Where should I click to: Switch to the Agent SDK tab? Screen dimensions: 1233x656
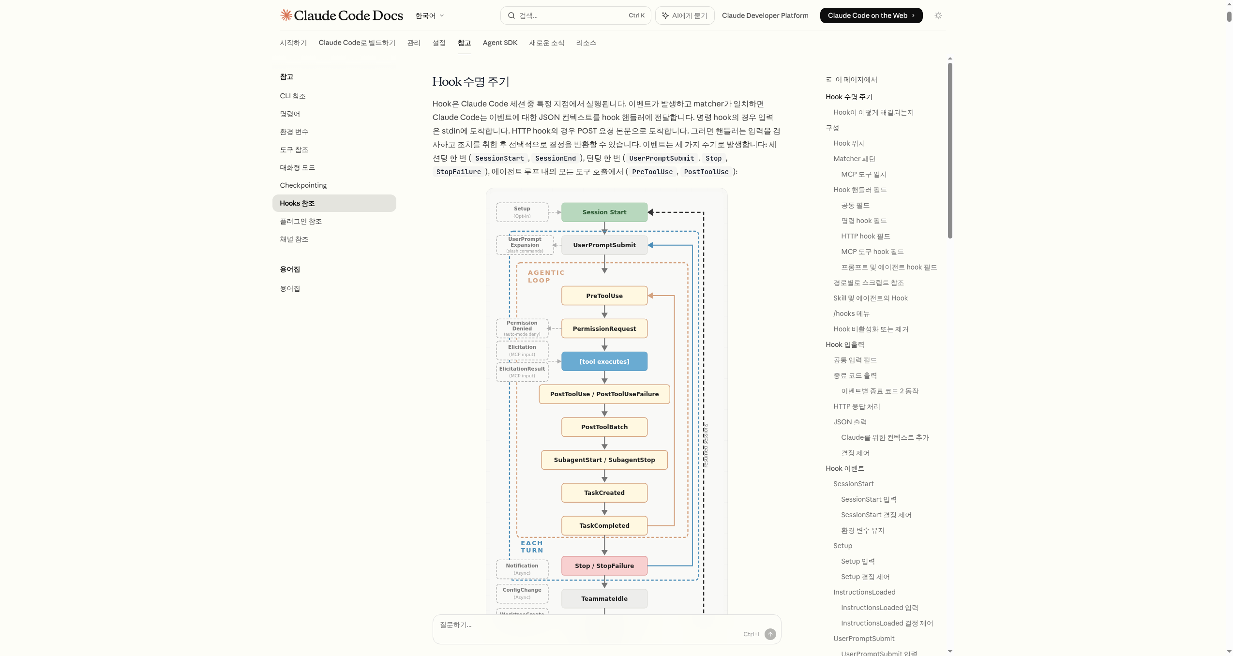click(500, 43)
